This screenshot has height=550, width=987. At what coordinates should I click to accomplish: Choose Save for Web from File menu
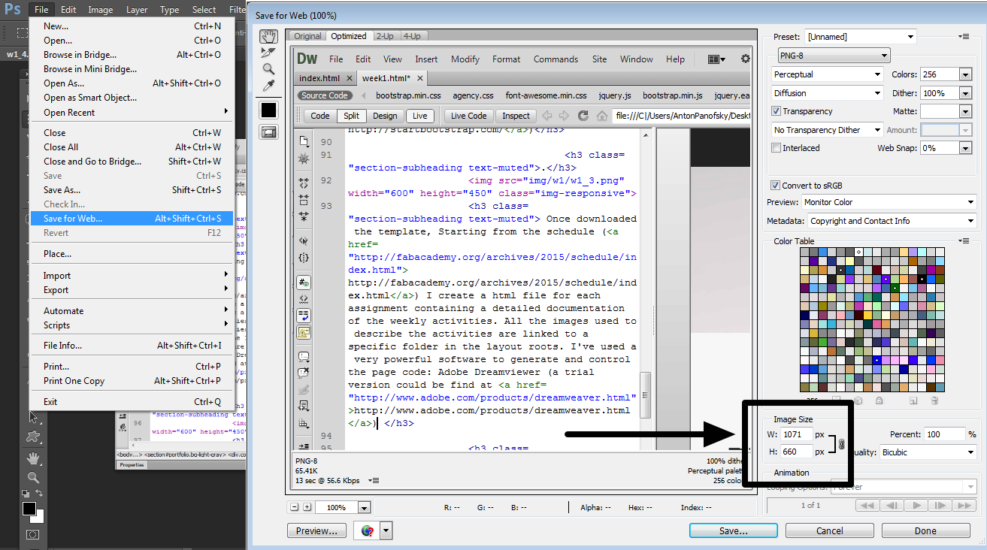(x=132, y=219)
